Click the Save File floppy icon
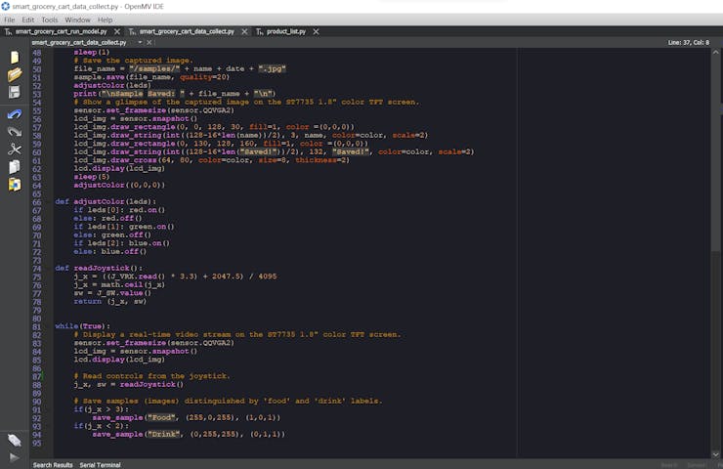 (14, 92)
